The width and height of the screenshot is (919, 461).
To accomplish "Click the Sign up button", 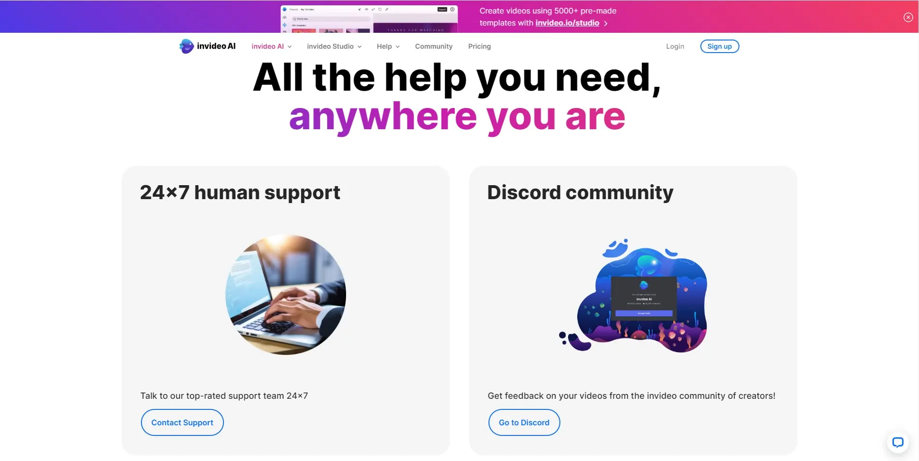I will point(719,46).
